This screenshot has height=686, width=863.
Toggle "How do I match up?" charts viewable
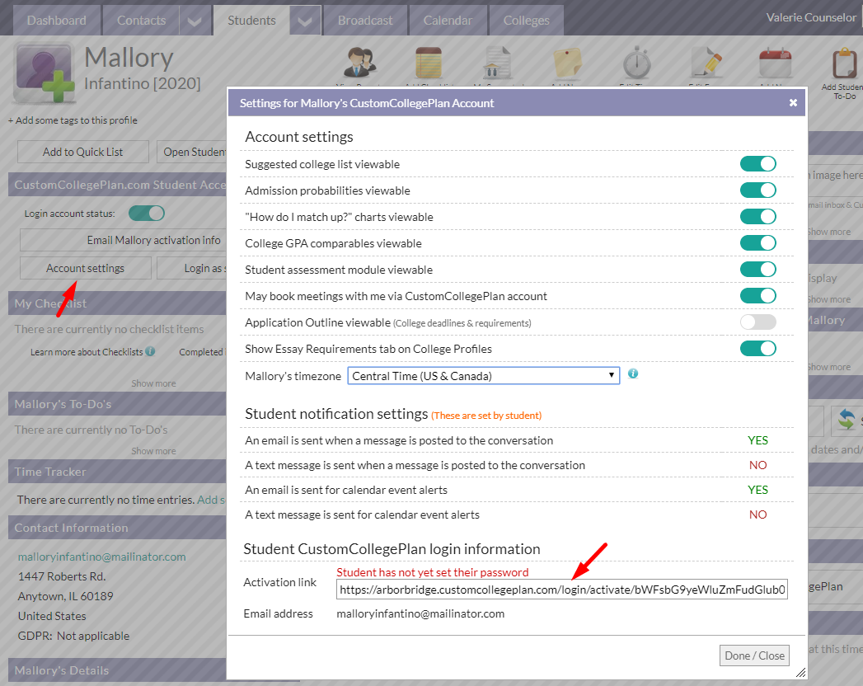pyautogui.click(x=757, y=216)
